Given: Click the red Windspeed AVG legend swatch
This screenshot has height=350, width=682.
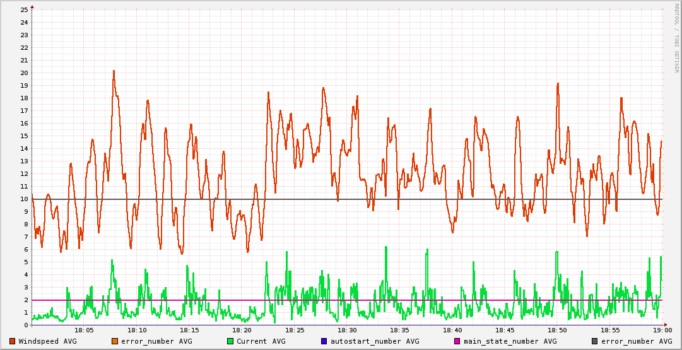Looking at the screenshot, I should pyautogui.click(x=12, y=341).
